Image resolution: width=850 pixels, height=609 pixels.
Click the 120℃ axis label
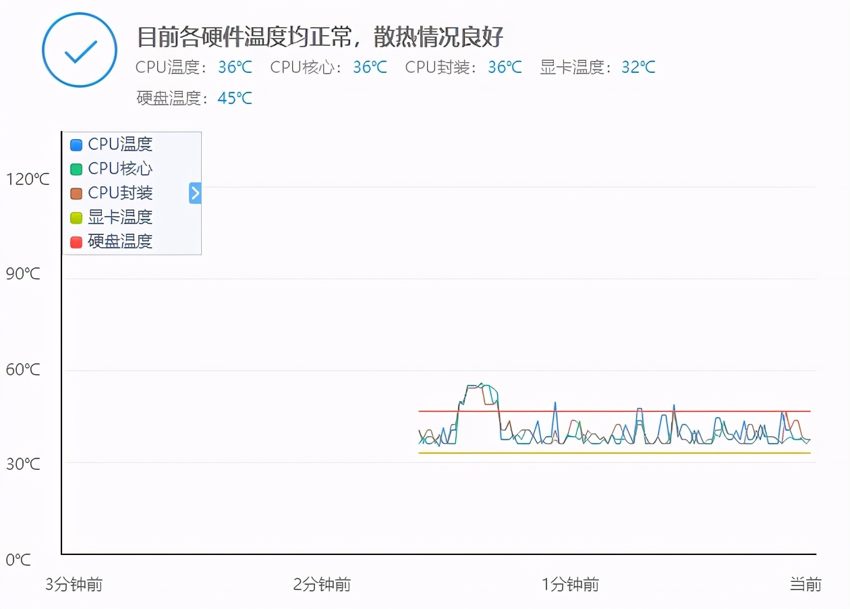click(27, 179)
